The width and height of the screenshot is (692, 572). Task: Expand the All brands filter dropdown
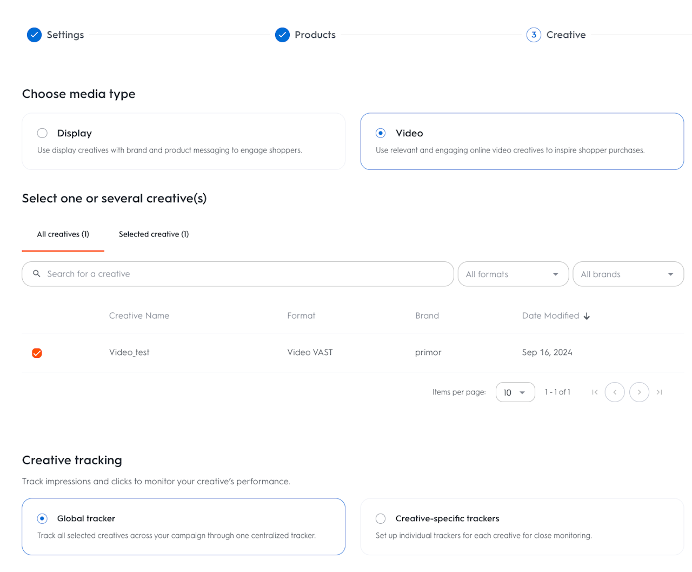(628, 274)
